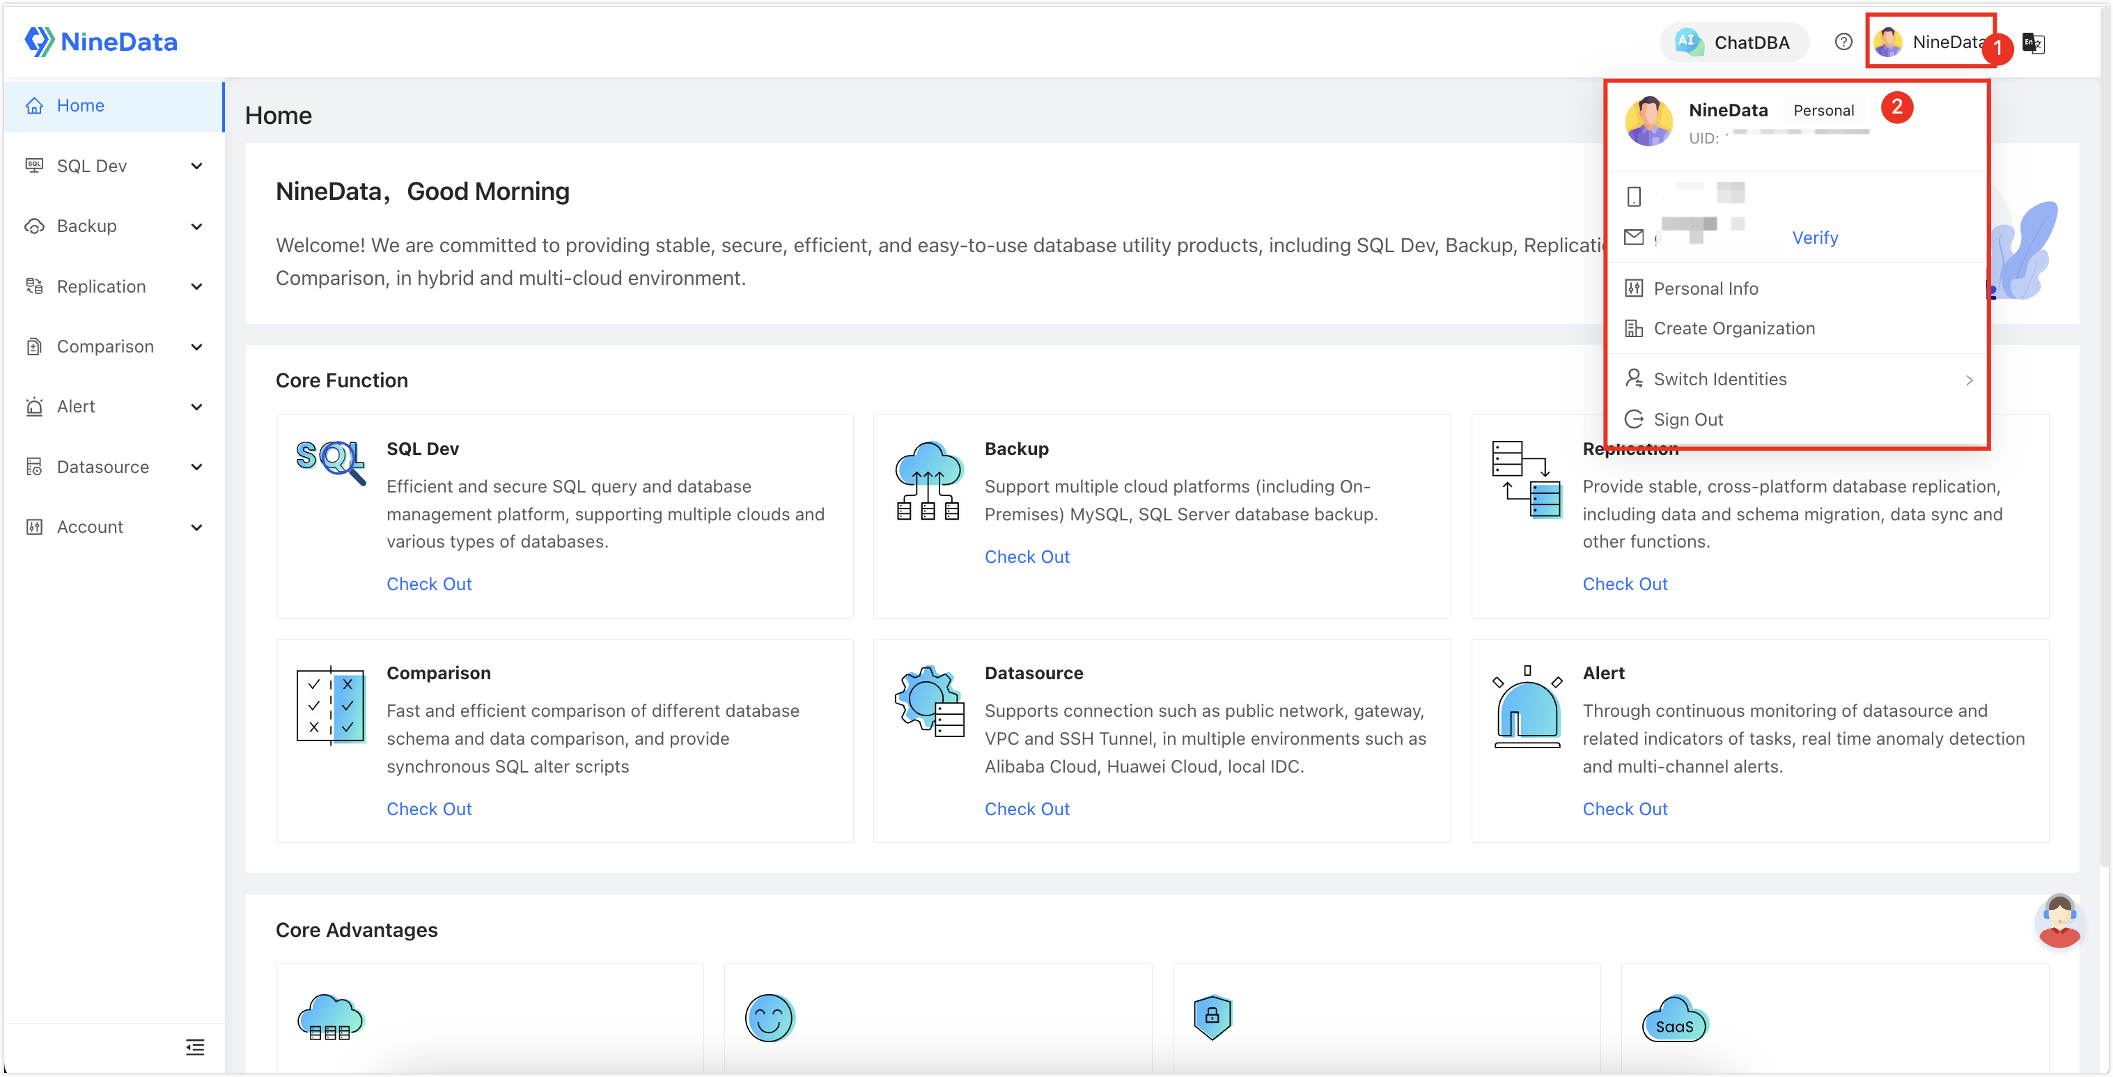This screenshot has height=1077, width=2113.
Task: Expand the Replication sidebar menu
Action: click(197, 286)
